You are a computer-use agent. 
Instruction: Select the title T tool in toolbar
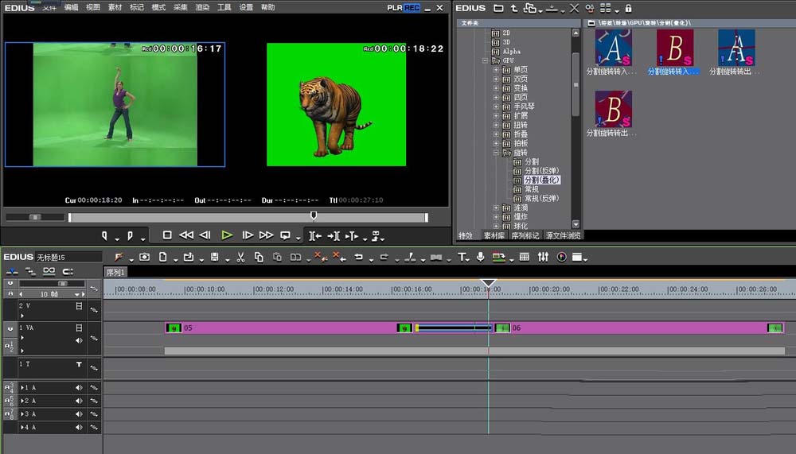pos(462,257)
